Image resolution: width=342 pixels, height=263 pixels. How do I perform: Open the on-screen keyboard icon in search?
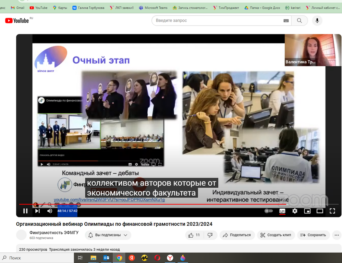[x=286, y=21]
